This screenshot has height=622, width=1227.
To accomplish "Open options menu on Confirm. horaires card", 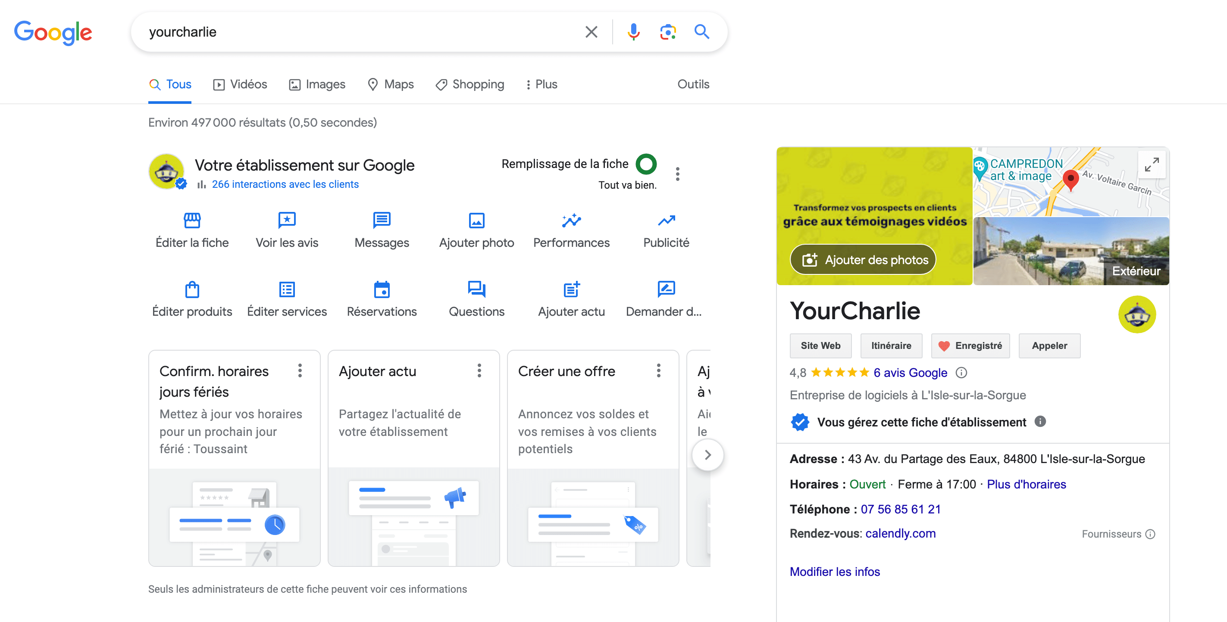I will 300,371.
